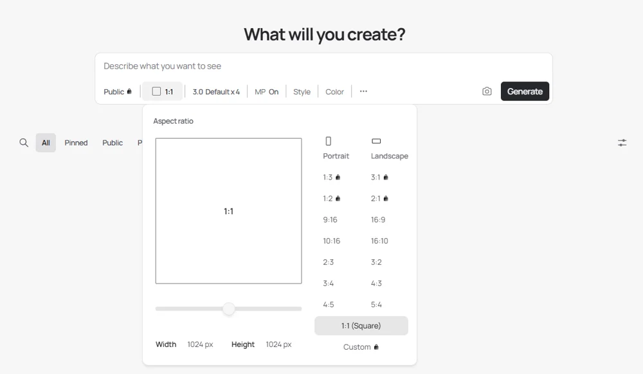Screen dimensions: 643x374
Task: Select the All tab
Action: pos(46,143)
